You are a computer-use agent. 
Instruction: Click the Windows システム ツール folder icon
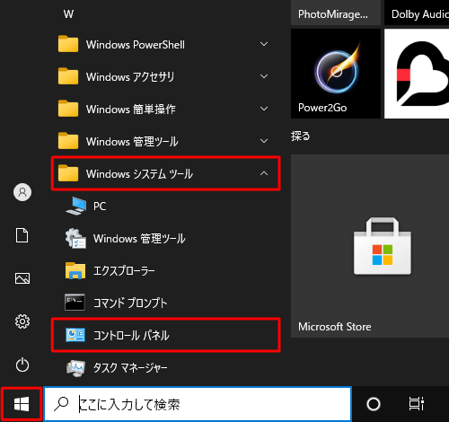pyautogui.click(x=68, y=172)
